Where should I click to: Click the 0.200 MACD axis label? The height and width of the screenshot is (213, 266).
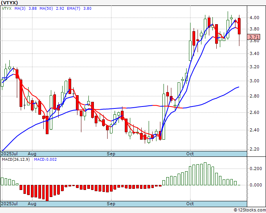pos(256,169)
